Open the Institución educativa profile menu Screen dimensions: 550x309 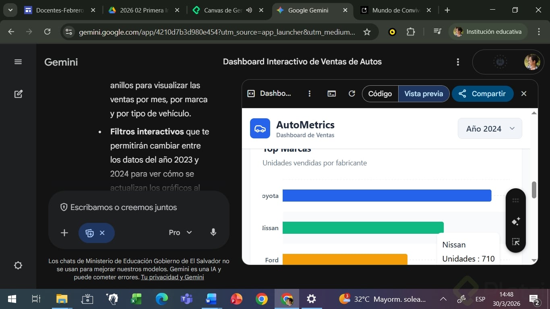click(488, 32)
